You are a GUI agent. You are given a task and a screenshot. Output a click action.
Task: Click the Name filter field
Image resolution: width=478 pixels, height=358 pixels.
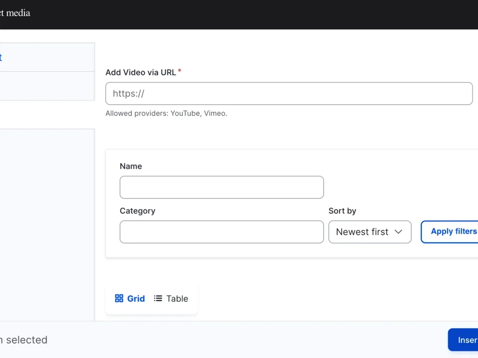coord(221,187)
